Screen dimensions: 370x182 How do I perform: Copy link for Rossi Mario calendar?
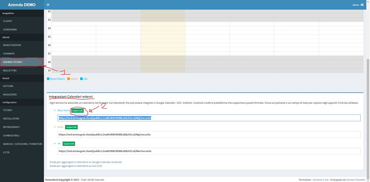[77, 110]
